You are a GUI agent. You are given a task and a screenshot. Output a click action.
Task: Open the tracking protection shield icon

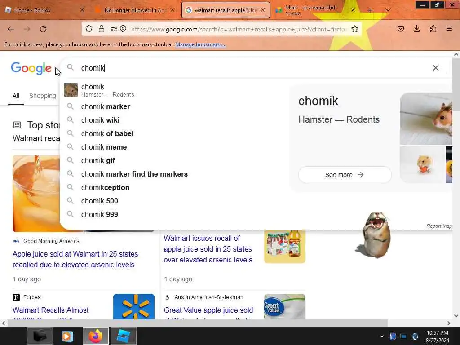[x=89, y=29]
